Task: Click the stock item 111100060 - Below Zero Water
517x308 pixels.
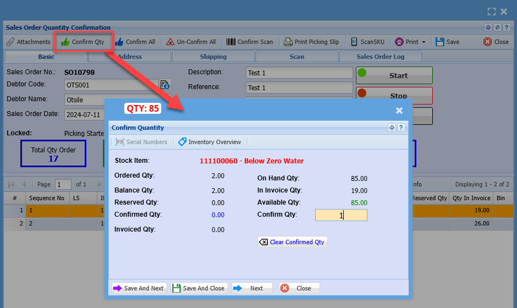Action: click(251, 161)
